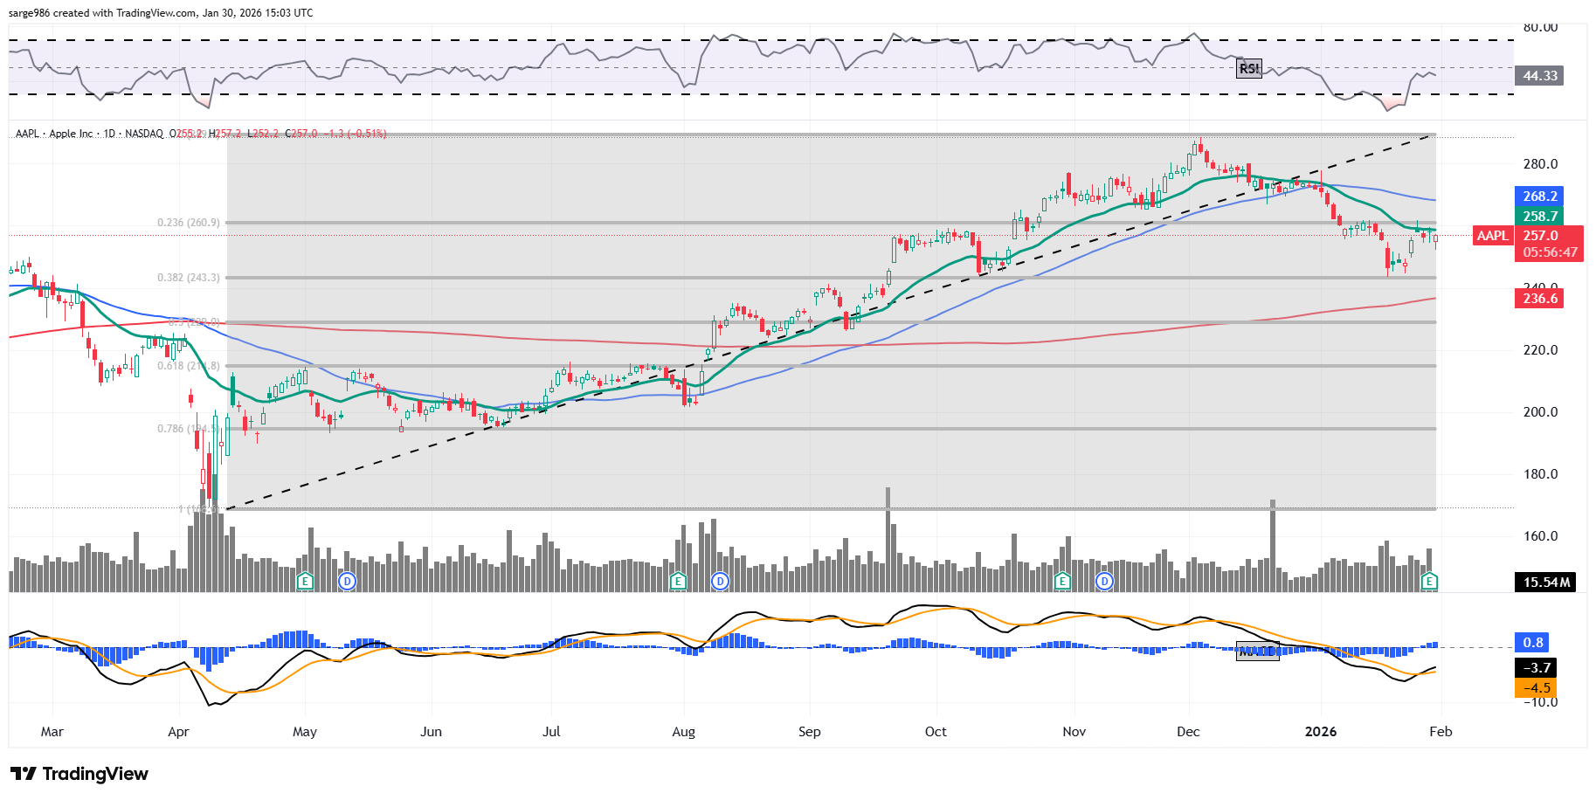Click the 15.54M volume value label

point(1545,582)
